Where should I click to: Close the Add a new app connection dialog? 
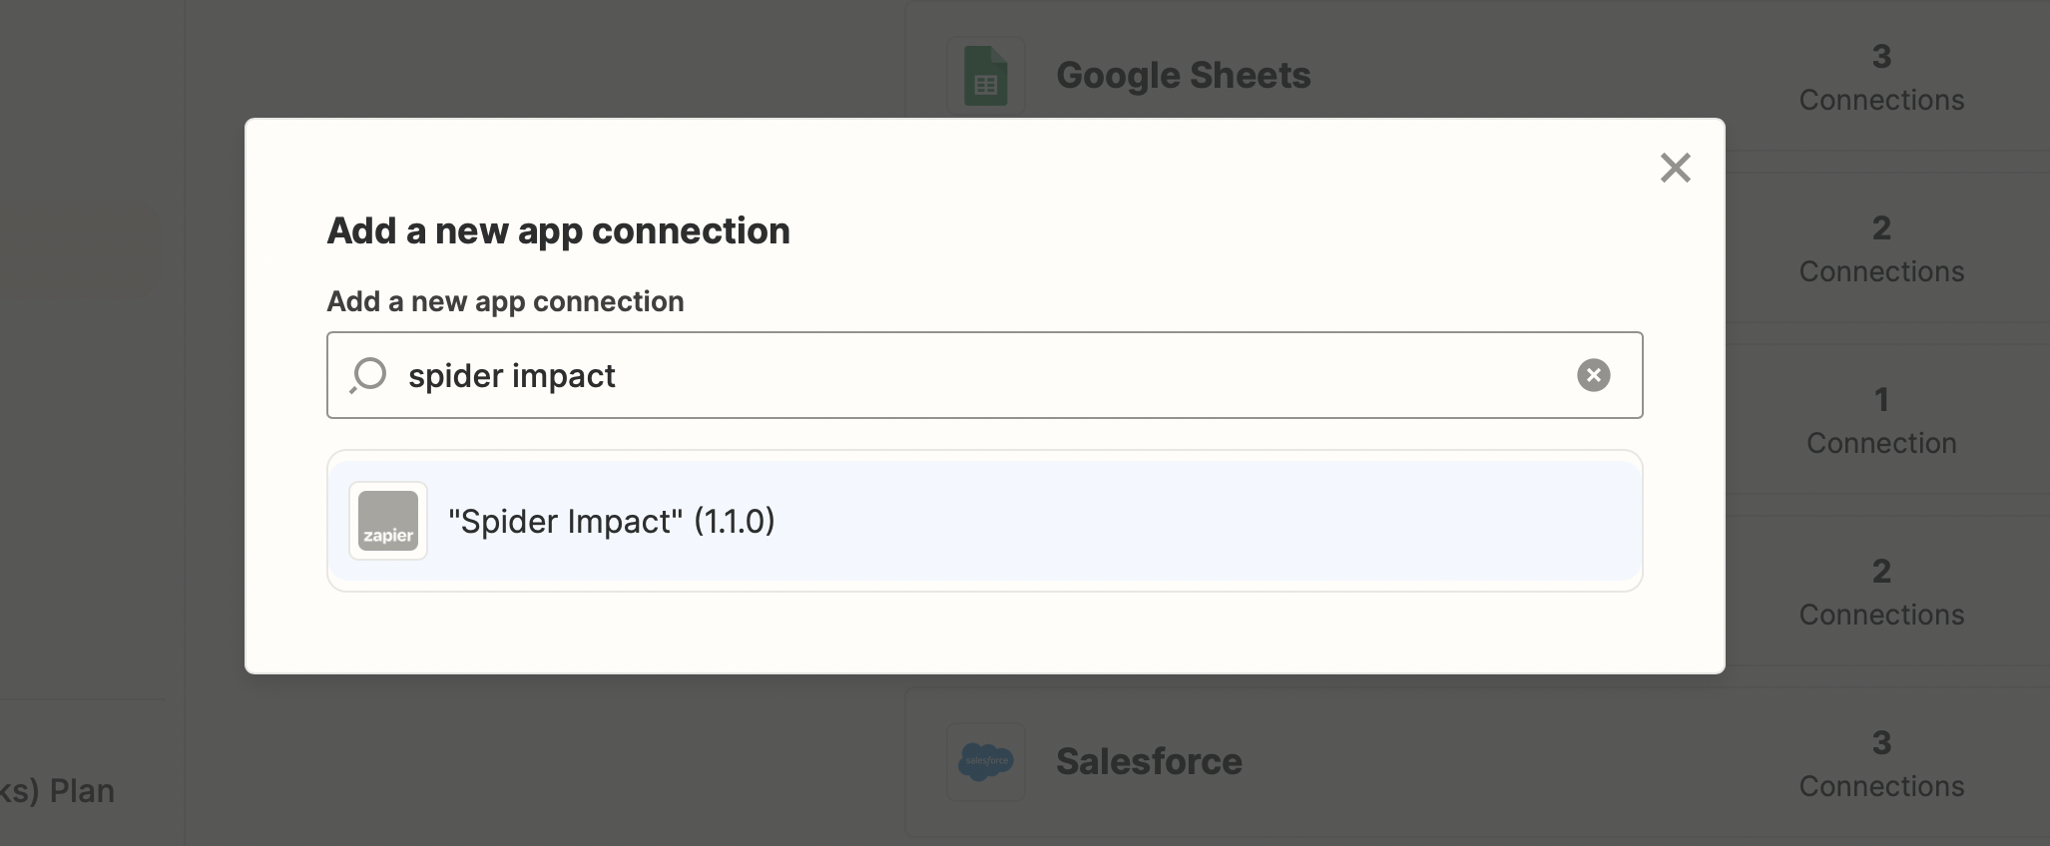[1675, 168]
